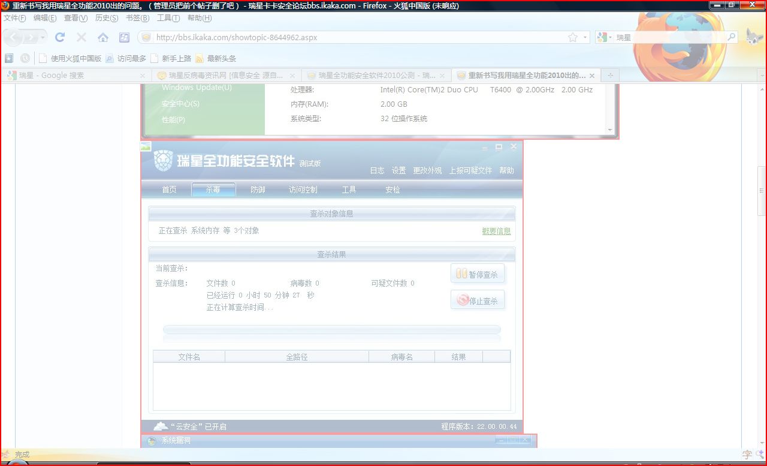Open the 历史(S) menu
This screenshot has height=466, width=767.
[107, 18]
